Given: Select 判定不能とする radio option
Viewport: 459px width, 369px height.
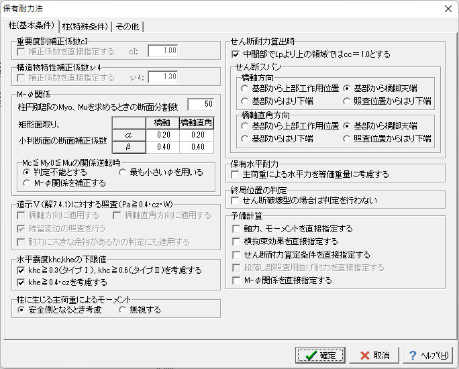Looking at the screenshot, I should (x=55, y=172).
